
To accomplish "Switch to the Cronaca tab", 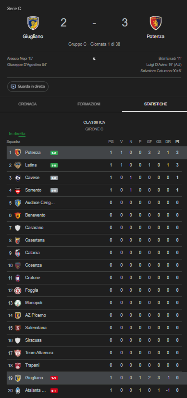I will pos(27,104).
